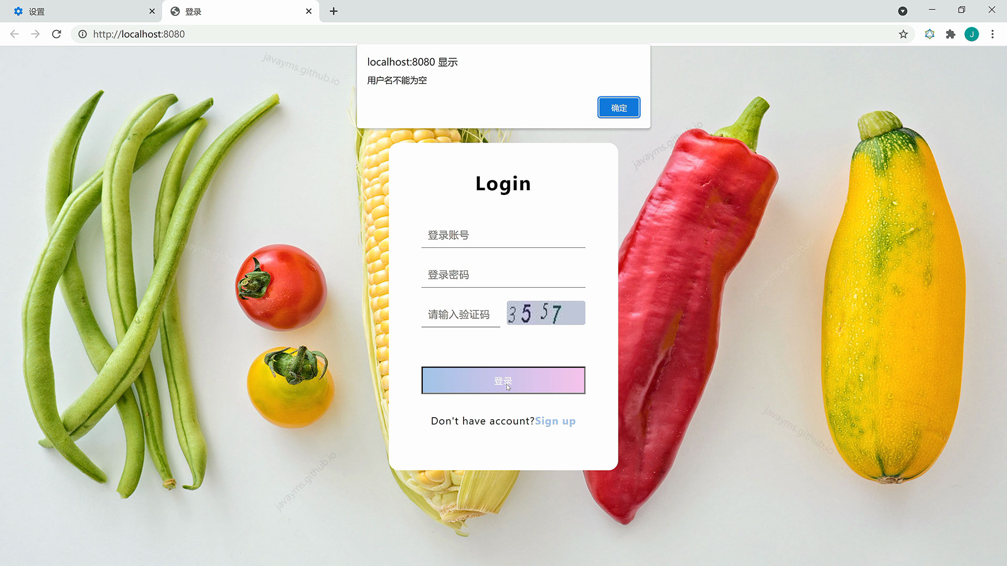This screenshot has height=566, width=1007.
Task: Close the 设置 tab
Action: 152,11
